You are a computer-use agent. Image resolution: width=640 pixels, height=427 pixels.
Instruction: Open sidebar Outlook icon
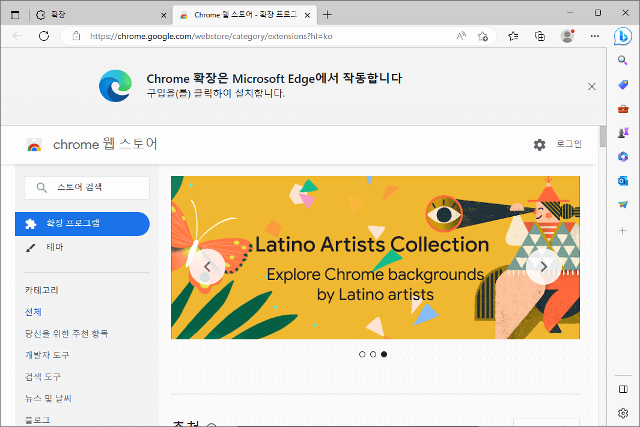pos(623,181)
